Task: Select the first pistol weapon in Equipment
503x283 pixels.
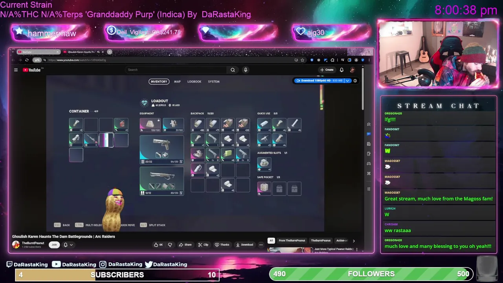Action: click(162, 149)
